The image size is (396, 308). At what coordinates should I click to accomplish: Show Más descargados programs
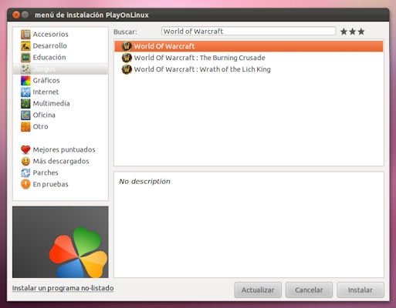click(61, 161)
